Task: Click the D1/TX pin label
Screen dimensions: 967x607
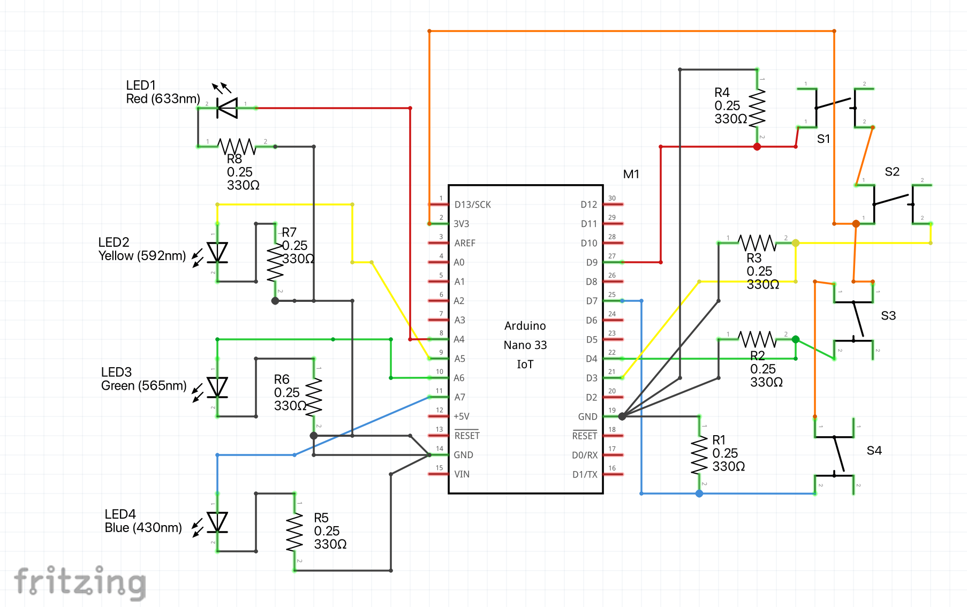Action: coord(585,474)
